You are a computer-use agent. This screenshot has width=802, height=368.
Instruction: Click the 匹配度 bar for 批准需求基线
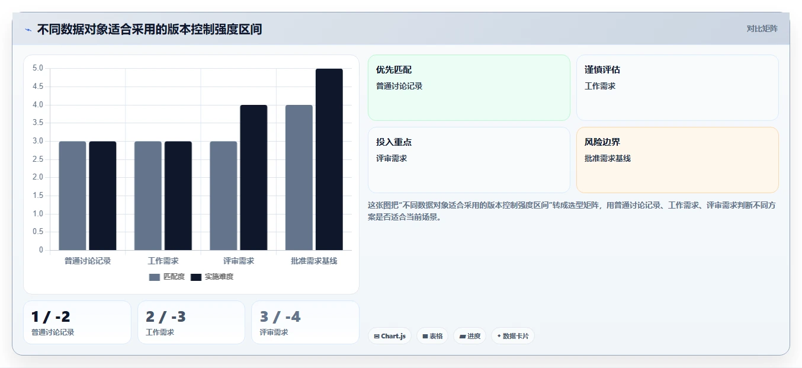pos(299,178)
